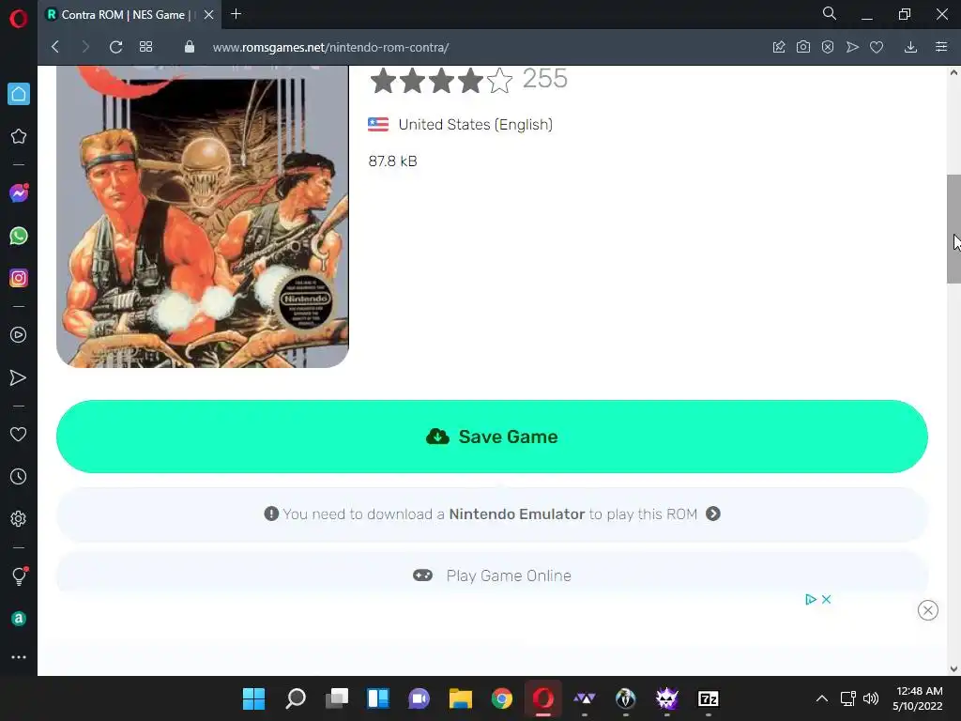Click the 87.8 kB file size
961x721 pixels.
[392, 161]
